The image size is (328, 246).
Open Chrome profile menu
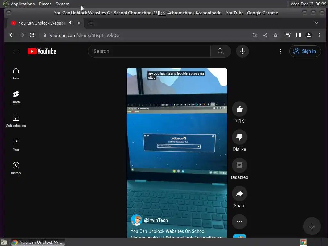[x=308, y=35]
